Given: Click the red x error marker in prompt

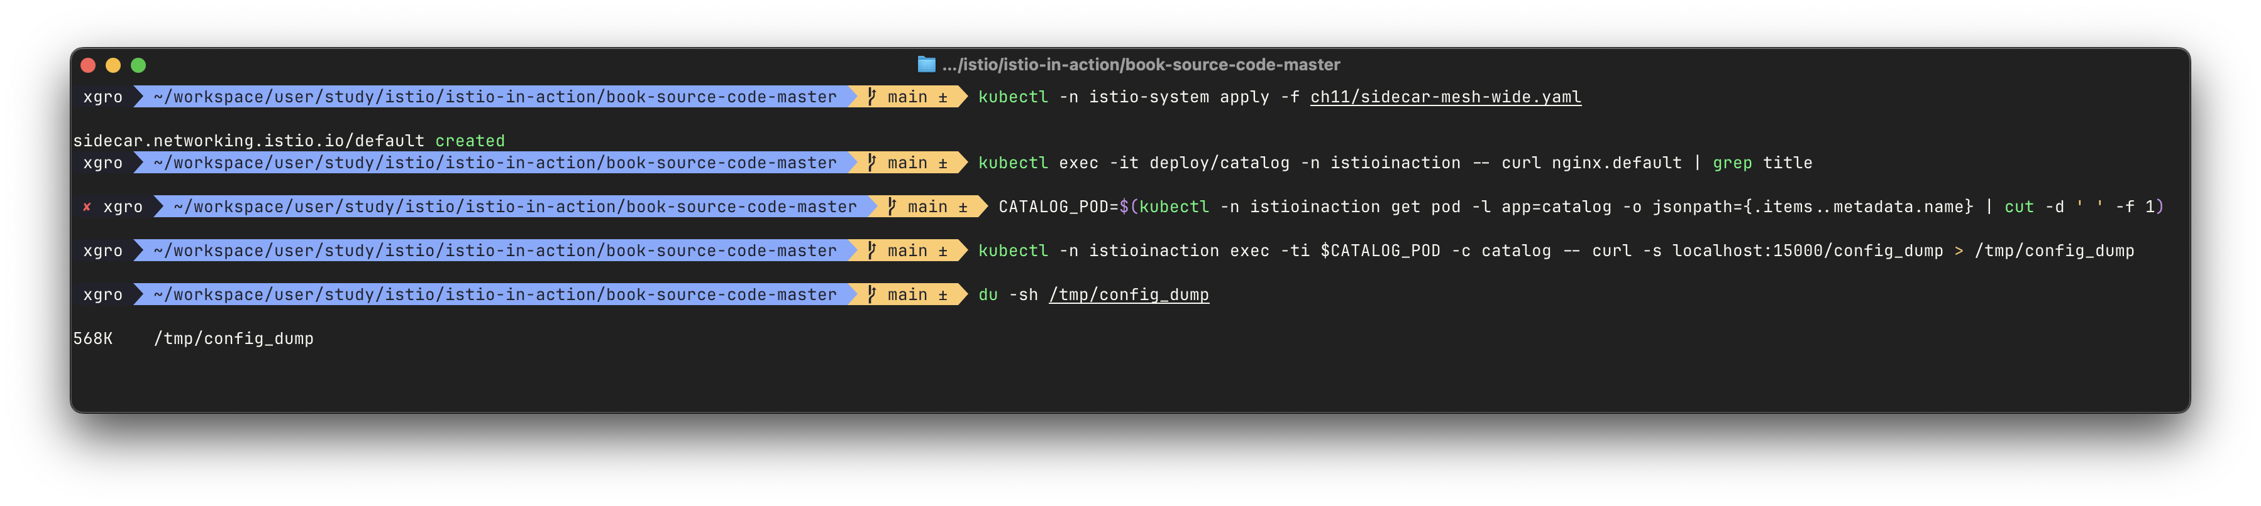Looking at the screenshot, I should [87, 207].
